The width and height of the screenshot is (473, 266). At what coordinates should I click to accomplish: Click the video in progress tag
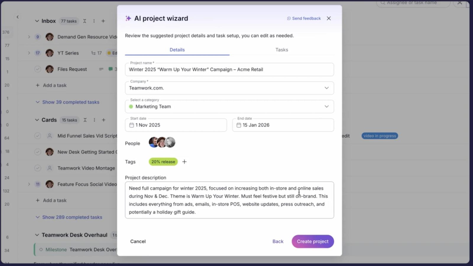pyautogui.click(x=380, y=136)
